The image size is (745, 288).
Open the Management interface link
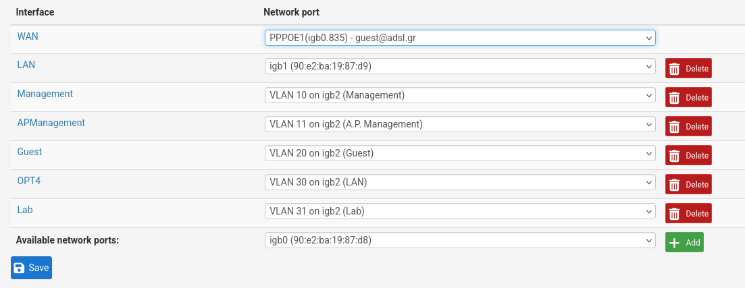click(x=45, y=94)
